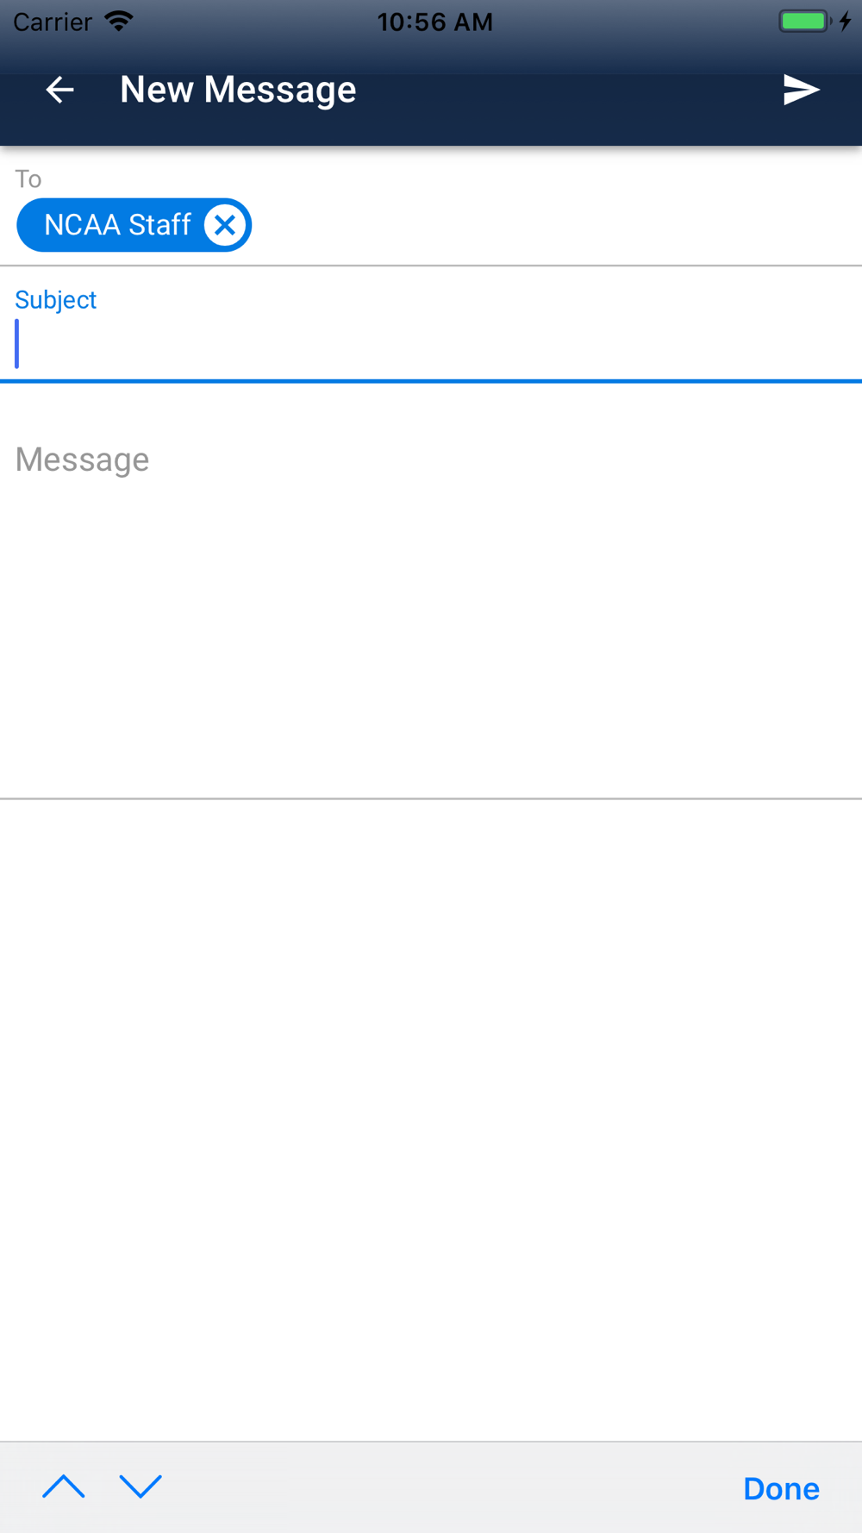Screen dimensions: 862x1533
Task: Move to next field with down chevron
Action: (141, 1487)
